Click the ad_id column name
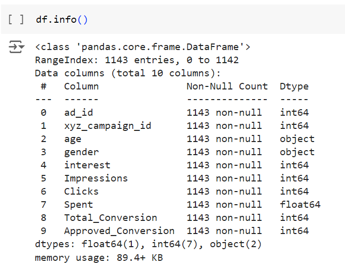This screenshot has width=345, height=277. (78, 113)
